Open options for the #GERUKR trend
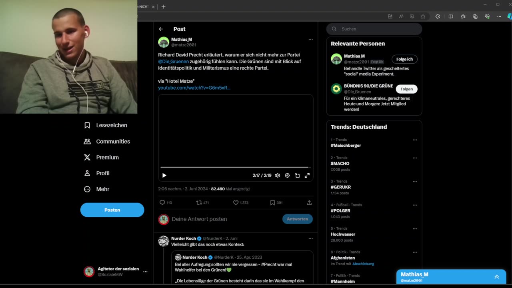Image resolution: width=512 pixels, height=288 pixels. (x=415, y=182)
